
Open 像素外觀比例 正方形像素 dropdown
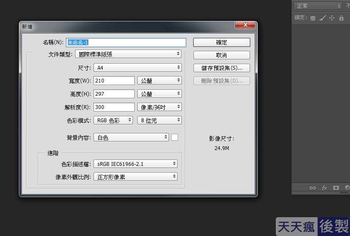pos(136,177)
